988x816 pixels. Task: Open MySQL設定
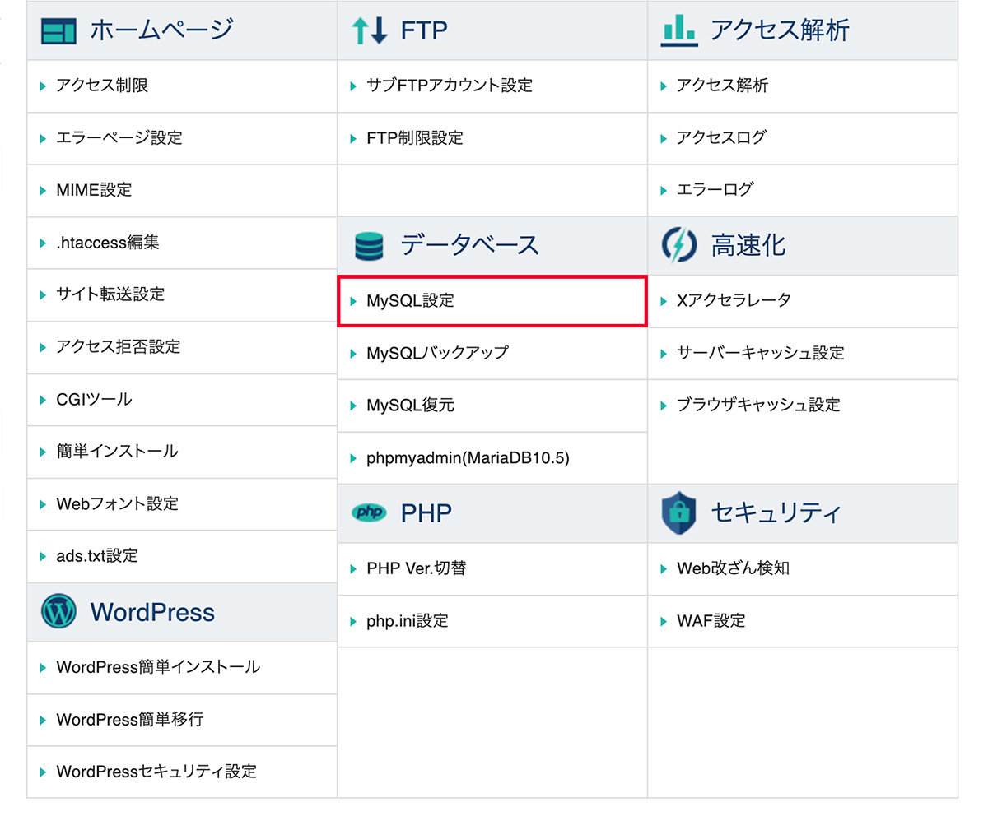(412, 301)
